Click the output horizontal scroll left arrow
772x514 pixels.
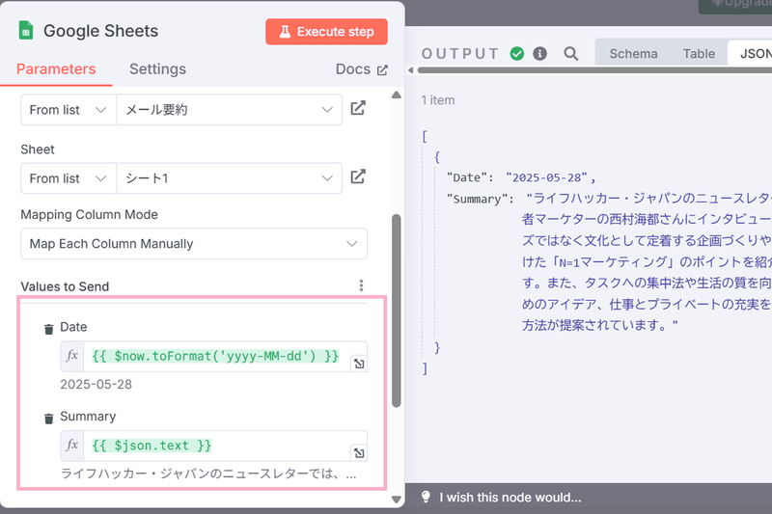[411, 70]
